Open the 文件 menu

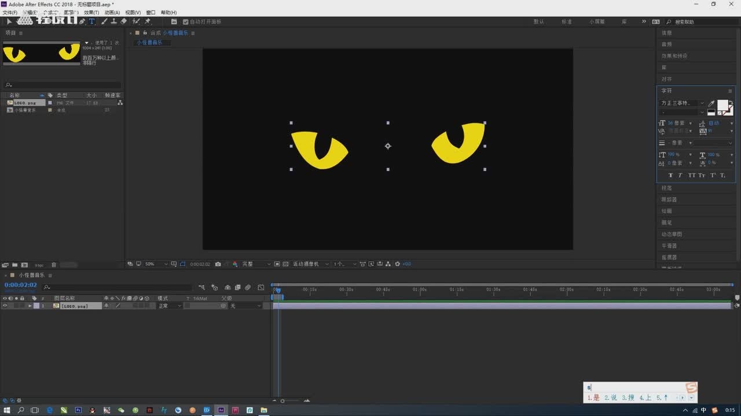(10, 12)
